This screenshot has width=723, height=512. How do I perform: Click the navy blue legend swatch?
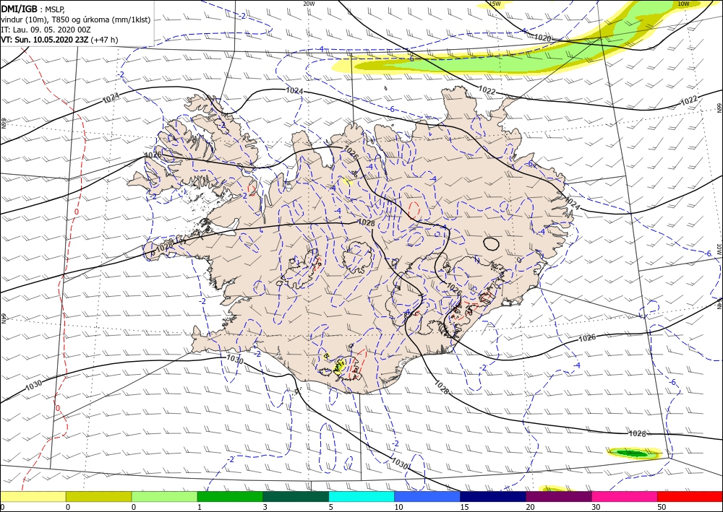[493, 496]
